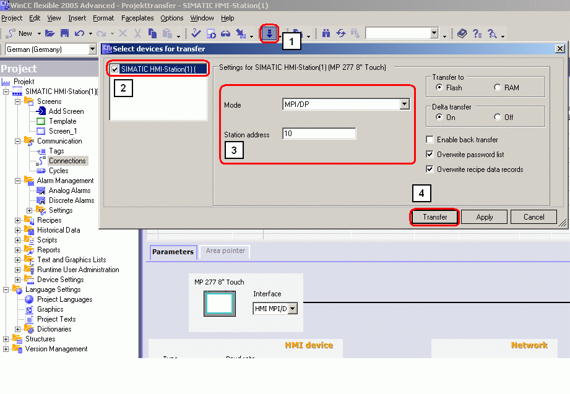Open the Mode MPI/DP dropdown
The width and height of the screenshot is (570, 394).
point(404,105)
